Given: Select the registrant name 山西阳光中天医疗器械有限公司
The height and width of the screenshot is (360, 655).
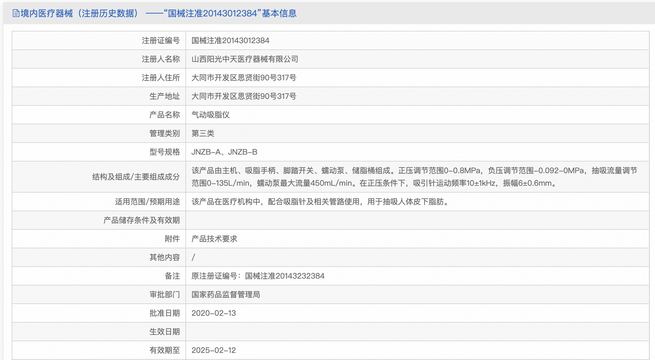Looking at the screenshot, I should [244, 59].
